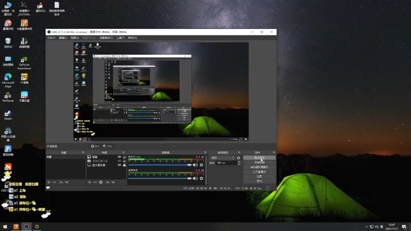Open microphone/Aux audio settings gear
Image resolution: width=411 pixels, height=231 pixels.
click(x=201, y=165)
